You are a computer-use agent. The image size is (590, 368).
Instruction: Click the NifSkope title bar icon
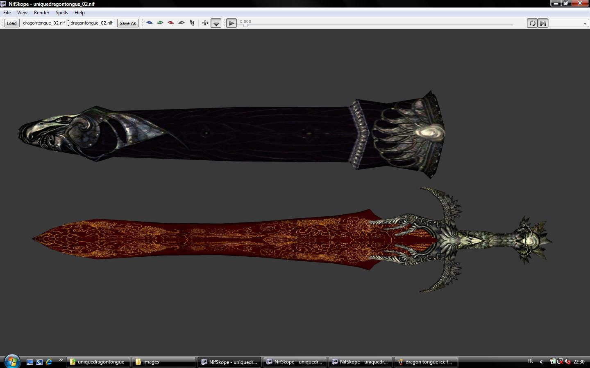pos(3,4)
